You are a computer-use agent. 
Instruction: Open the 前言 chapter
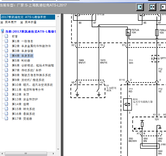coord(15,37)
